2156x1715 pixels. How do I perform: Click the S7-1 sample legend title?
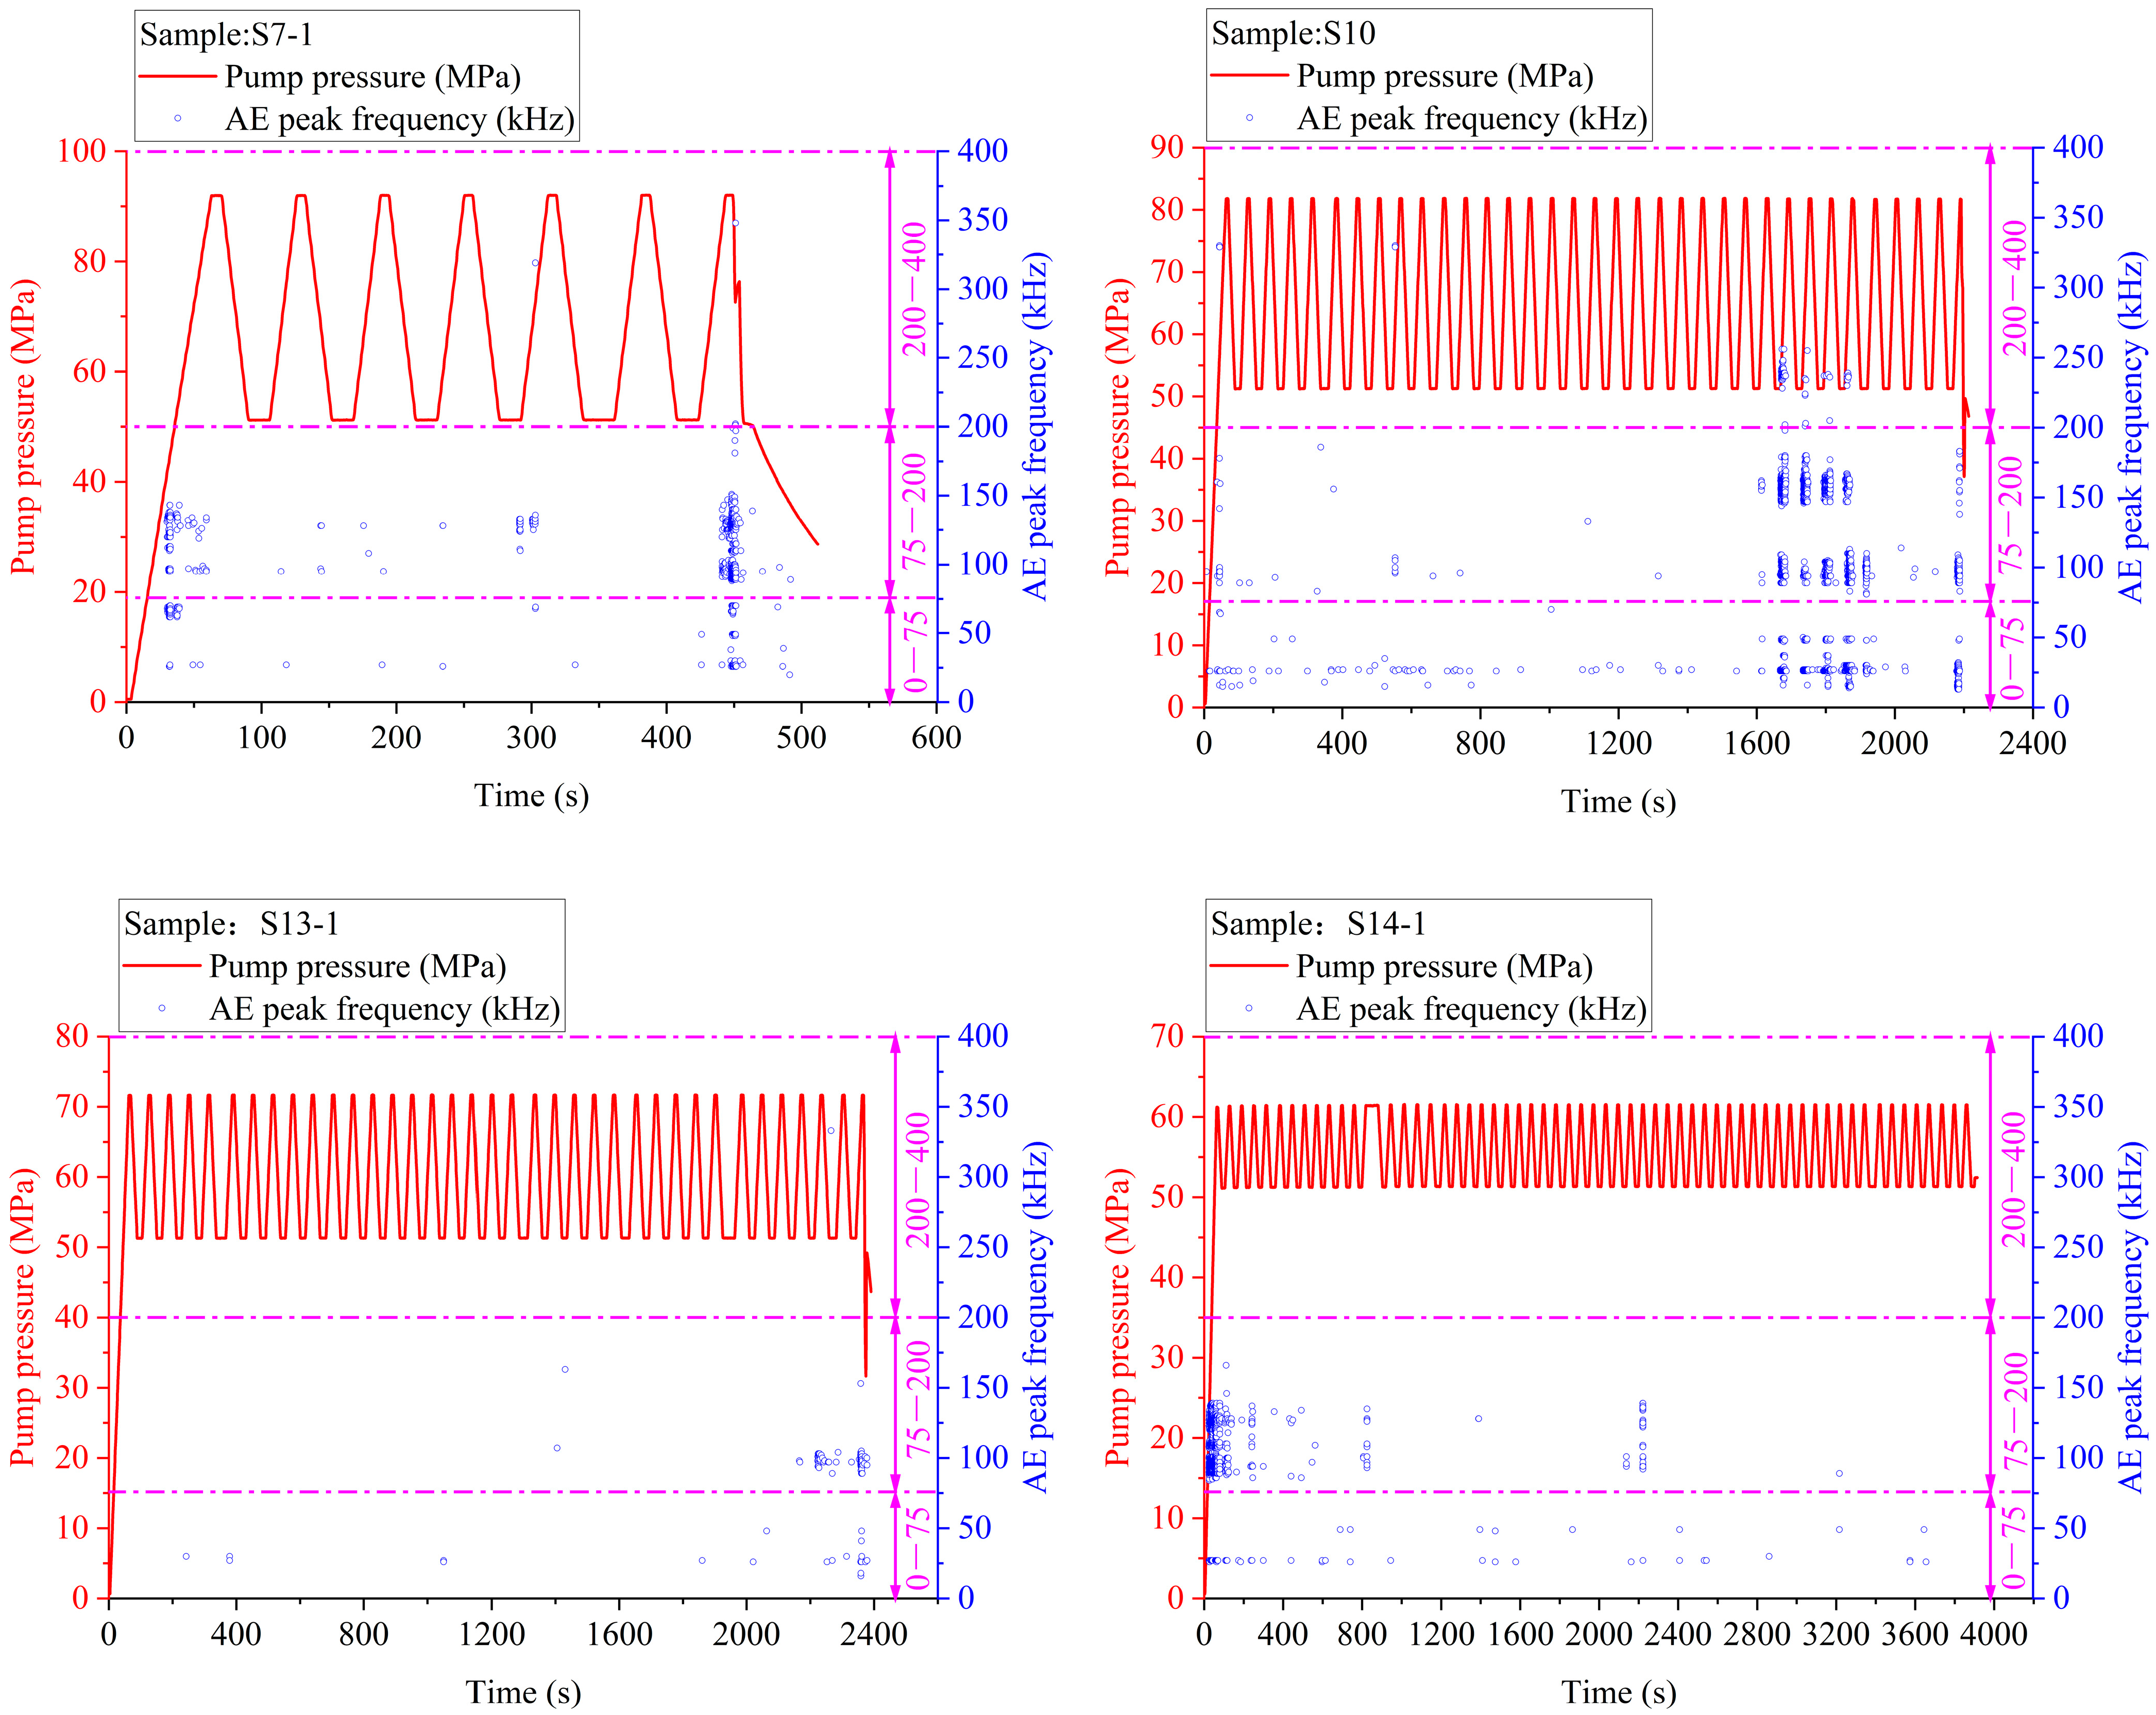pyautogui.click(x=226, y=35)
